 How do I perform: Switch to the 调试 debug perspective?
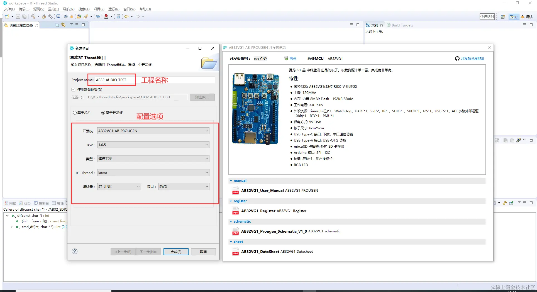tap(526, 17)
